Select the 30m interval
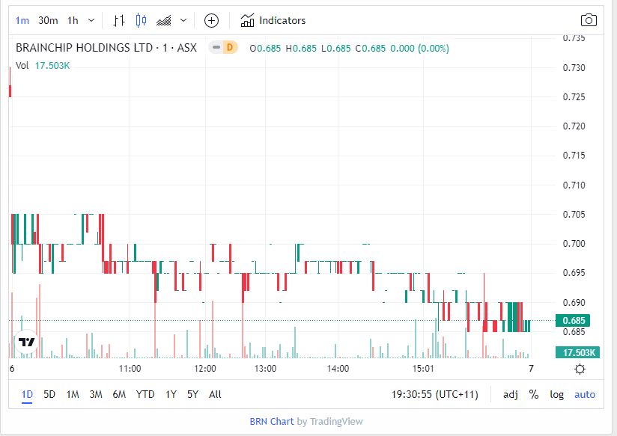 pyautogui.click(x=48, y=20)
